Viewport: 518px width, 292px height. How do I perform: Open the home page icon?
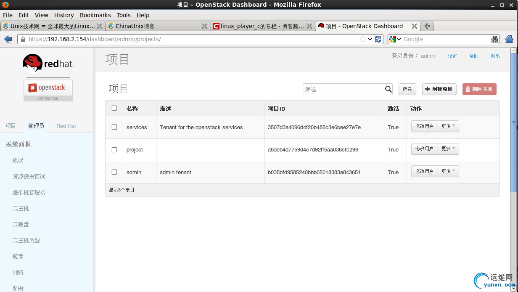click(509, 39)
